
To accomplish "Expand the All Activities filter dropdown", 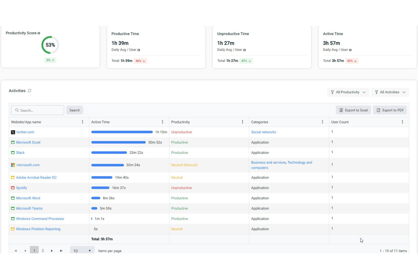I will 390,92.
